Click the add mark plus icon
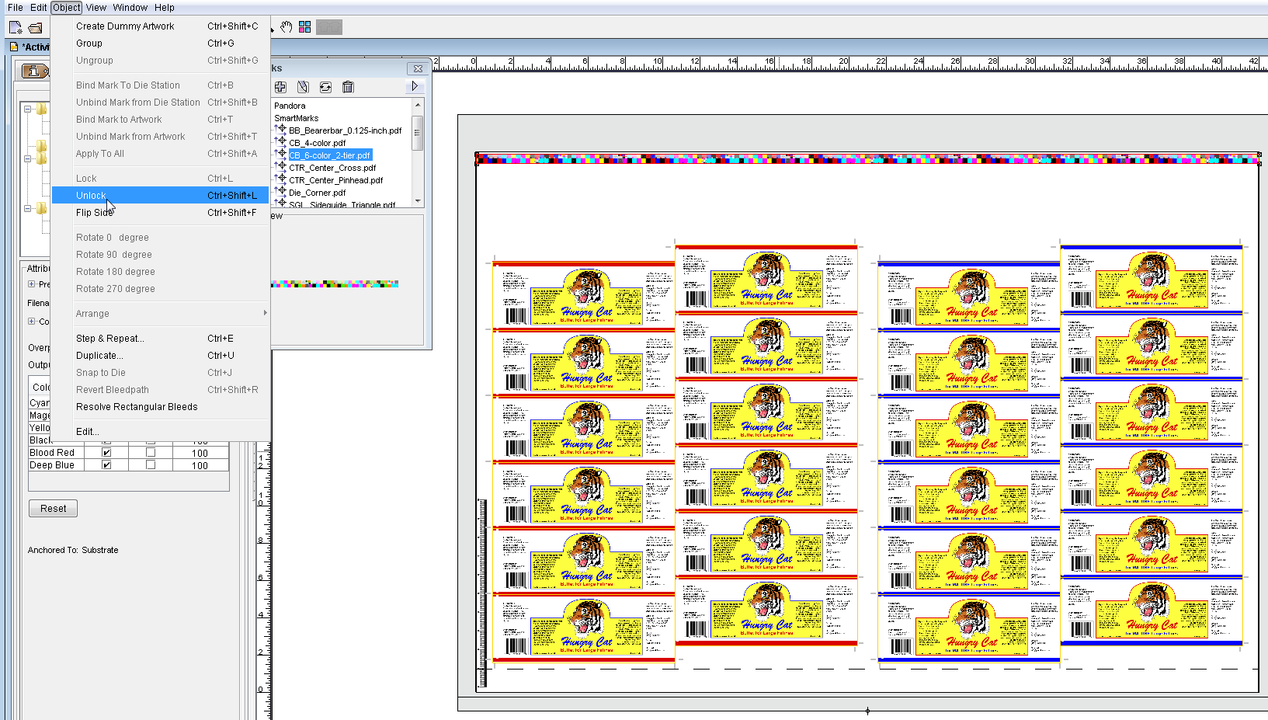This screenshot has height=720, width=1268. 280,87
